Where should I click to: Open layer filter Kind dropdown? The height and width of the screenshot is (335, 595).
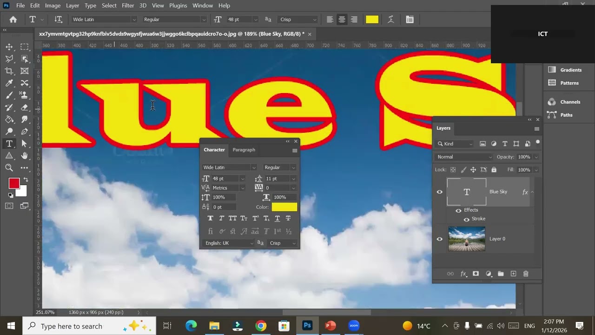point(455,144)
